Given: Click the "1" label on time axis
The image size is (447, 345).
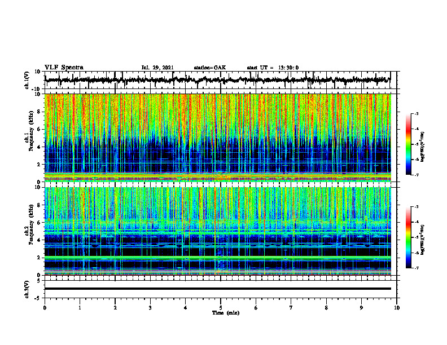Looking at the screenshot, I should pos(80,308).
